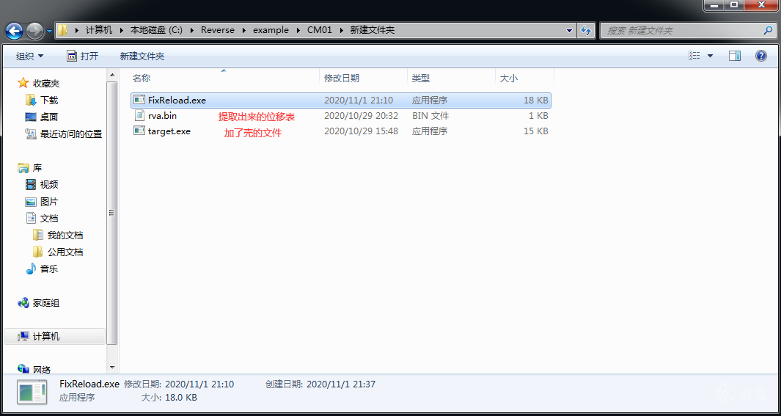Click the 视频 library icon

(31, 185)
